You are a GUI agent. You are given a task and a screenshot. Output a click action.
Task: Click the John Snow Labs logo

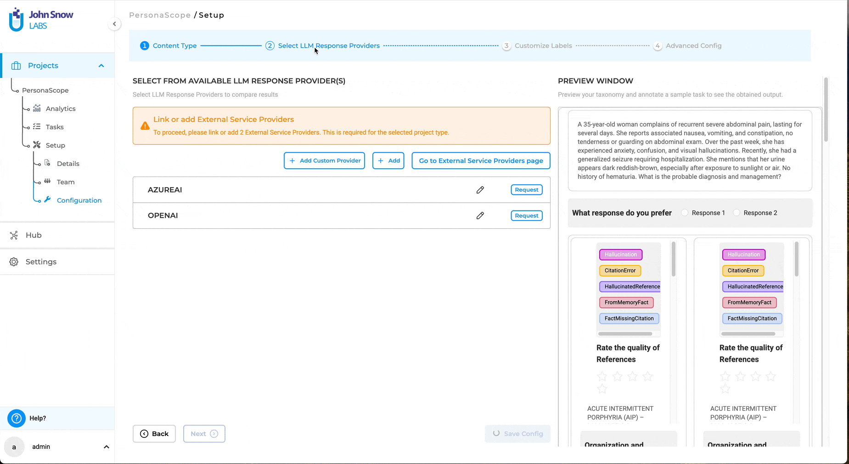pyautogui.click(x=41, y=20)
